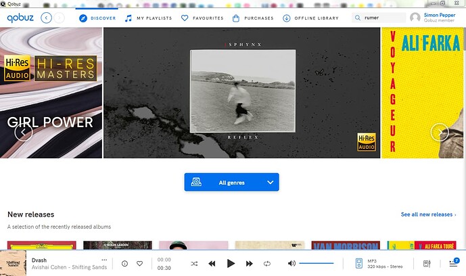
Task: Open the track options three-dot menu
Action: tap(104, 260)
